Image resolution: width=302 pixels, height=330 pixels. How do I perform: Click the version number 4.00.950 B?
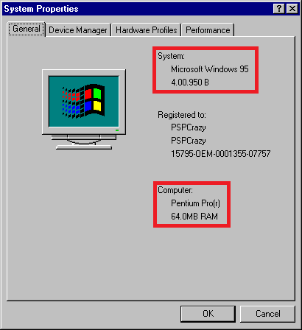[190, 82]
